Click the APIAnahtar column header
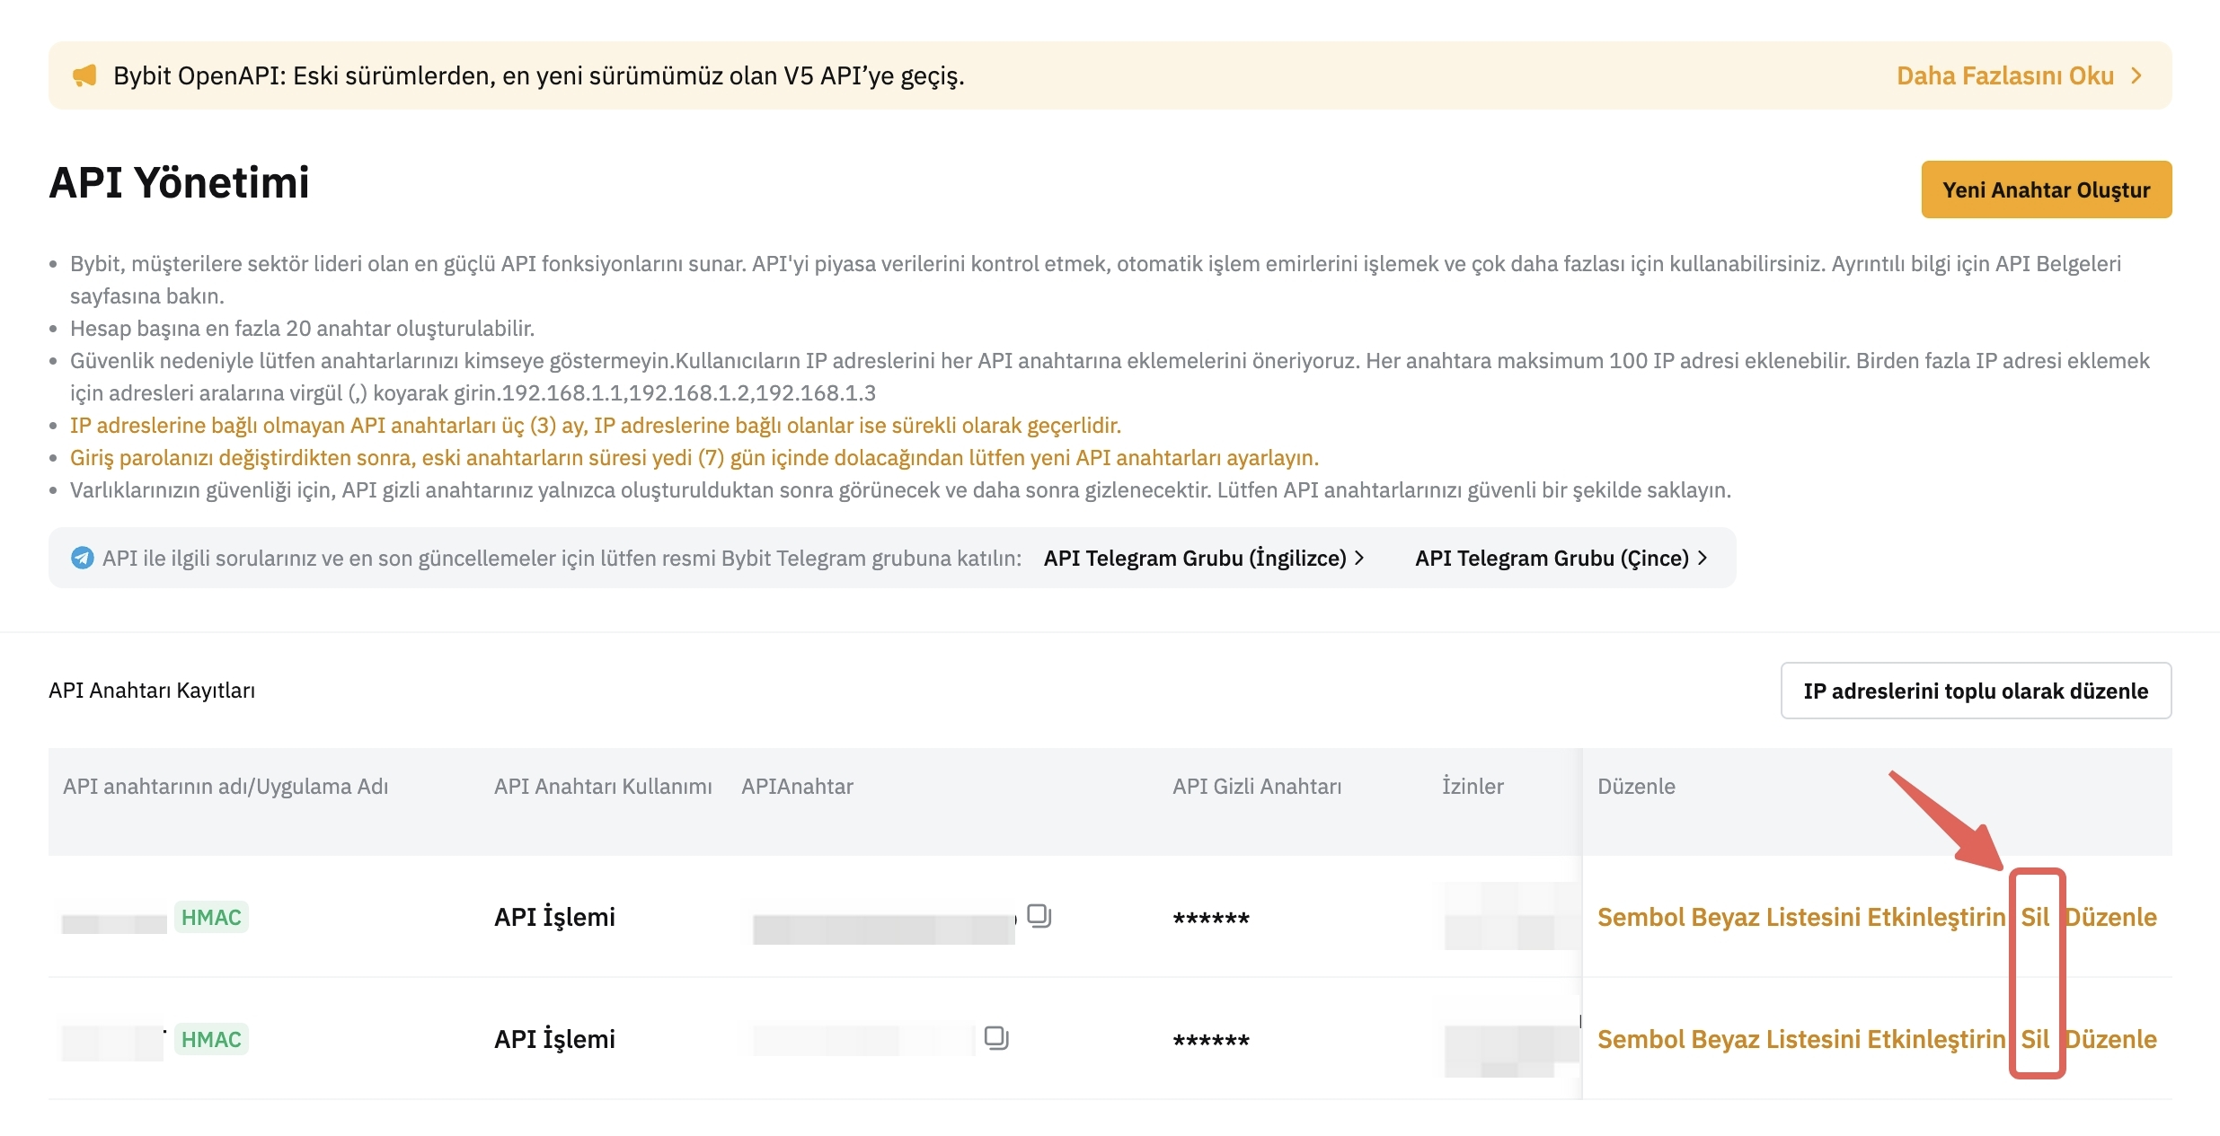The width and height of the screenshot is (2220, 1136). (x=797, y=787)
